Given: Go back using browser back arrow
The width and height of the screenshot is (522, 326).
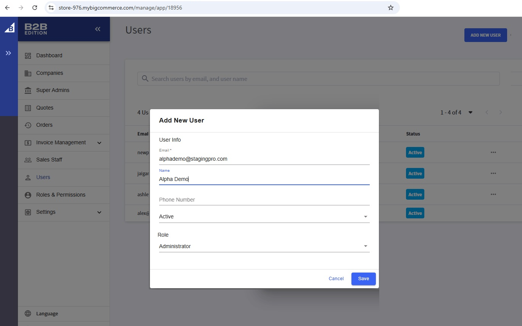Looking at the screenshot, I should (x=7, y=8).
